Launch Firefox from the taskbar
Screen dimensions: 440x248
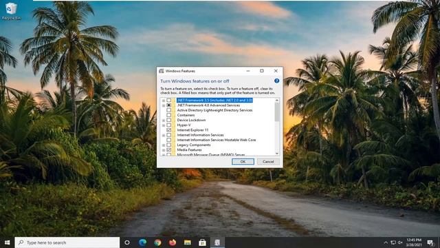pyautogui.click(x=173, y=242)
